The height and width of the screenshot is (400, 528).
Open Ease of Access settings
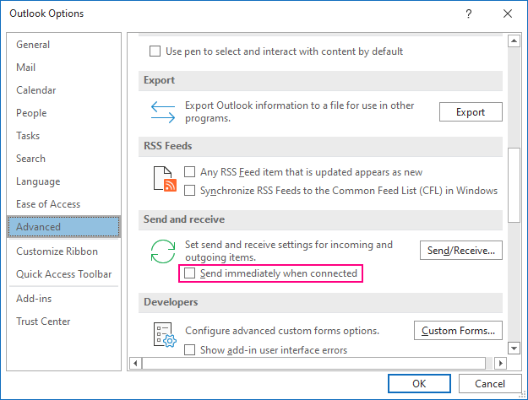(x=63, y=204)
